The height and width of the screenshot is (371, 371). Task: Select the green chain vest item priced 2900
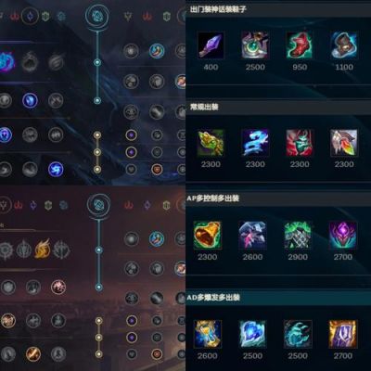298,236
